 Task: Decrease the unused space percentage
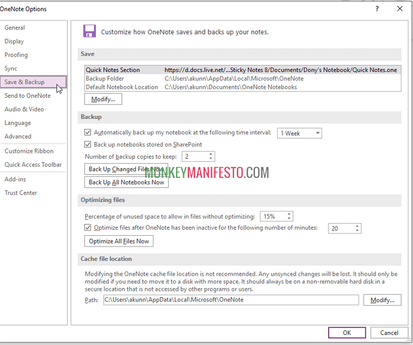(x=289, y=218)
